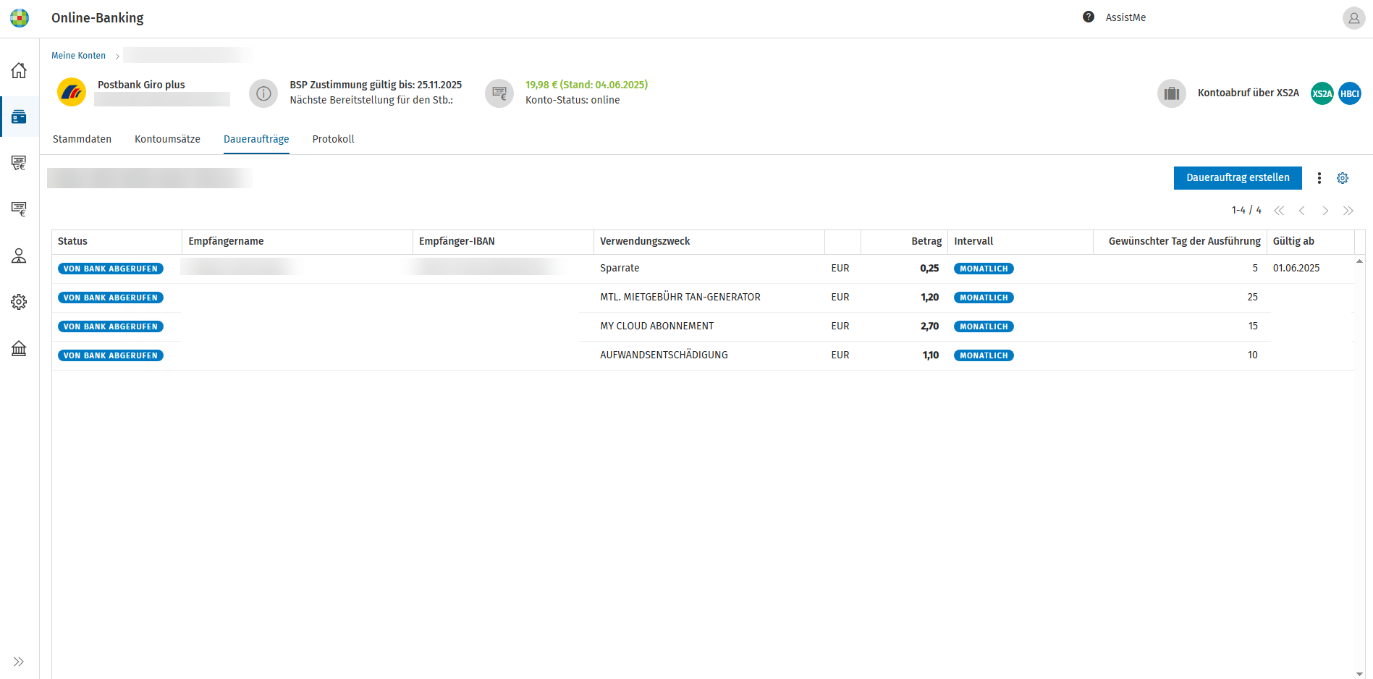Select MTL. MIETGEBÜHR TAN-GENERATOR row
The height and width of the screenshot is (679, 1373).
tap(703, 298)
